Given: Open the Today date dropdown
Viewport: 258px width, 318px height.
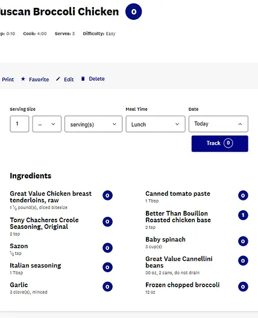Looking at the screenshot, I should tap(218, 124).
